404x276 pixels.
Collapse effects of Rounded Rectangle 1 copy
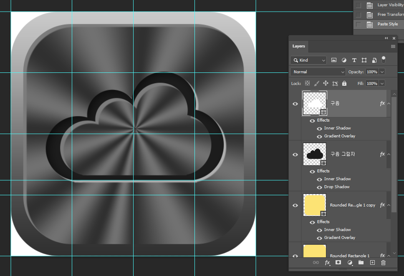point(389,205)
